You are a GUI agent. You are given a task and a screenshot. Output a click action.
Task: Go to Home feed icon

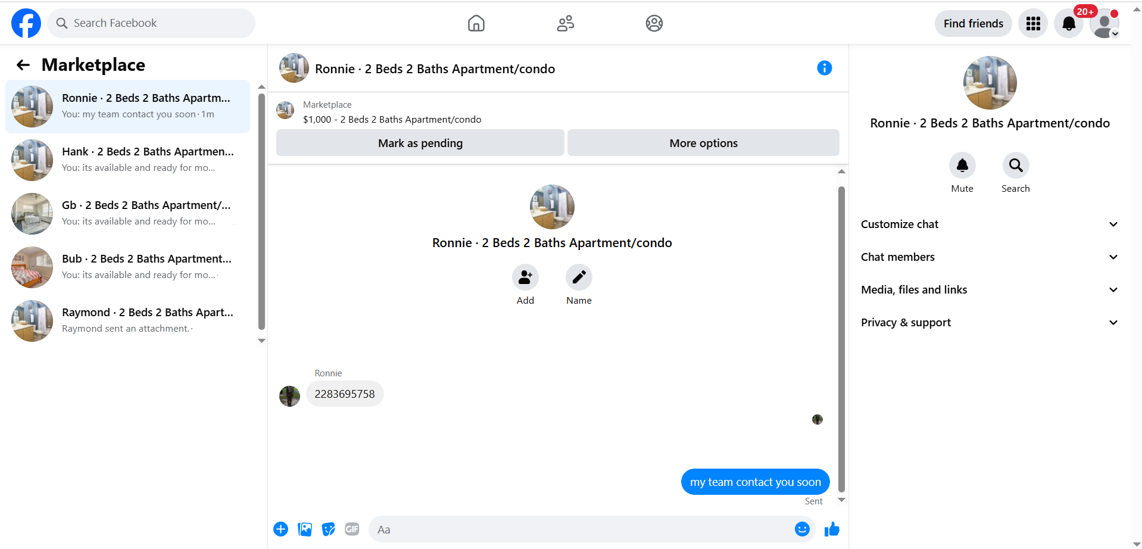[x=476, y=23]
